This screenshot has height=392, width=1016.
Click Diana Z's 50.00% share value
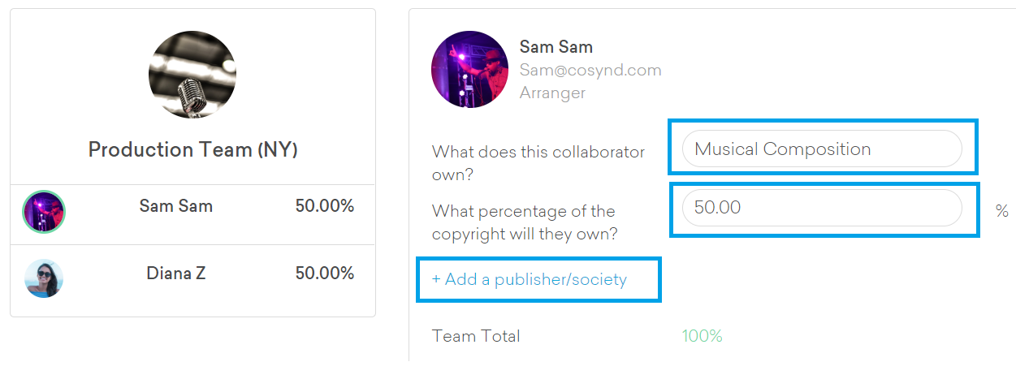point(324,274)
